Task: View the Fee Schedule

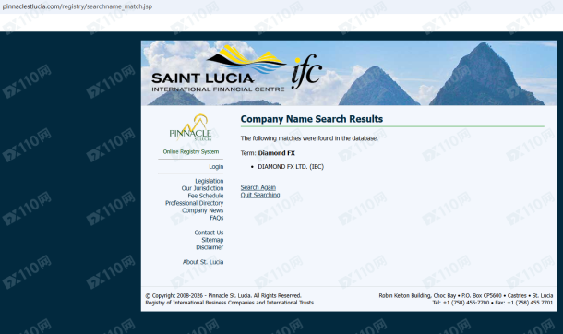Action: (x=206, y=196)
